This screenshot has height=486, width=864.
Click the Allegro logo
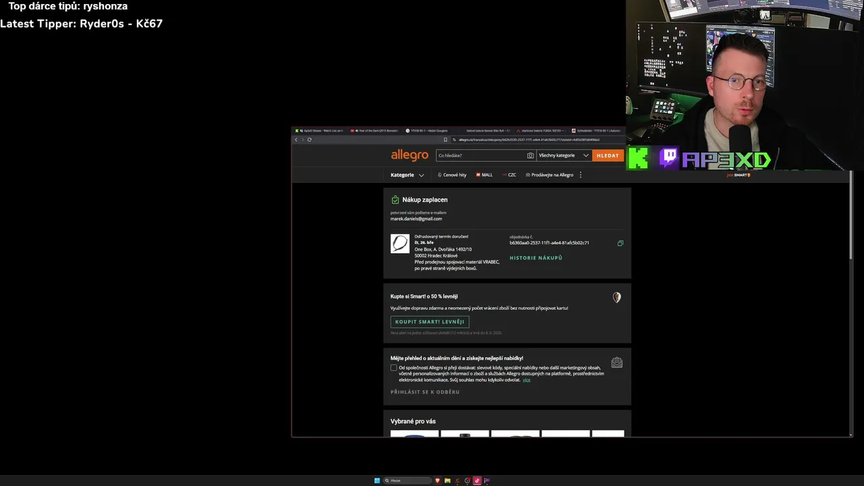coord(410,155)
